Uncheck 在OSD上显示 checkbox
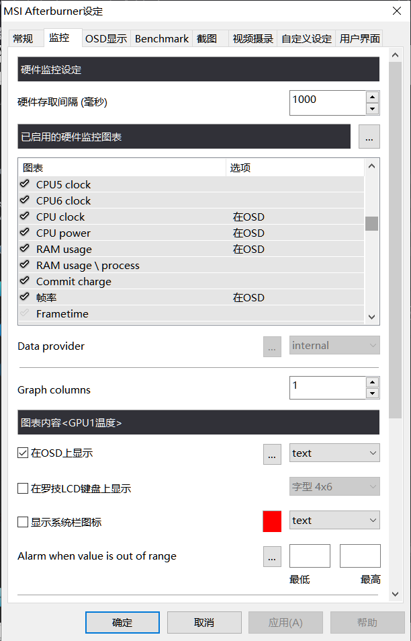The image size is (411, 641). point(23,453)
